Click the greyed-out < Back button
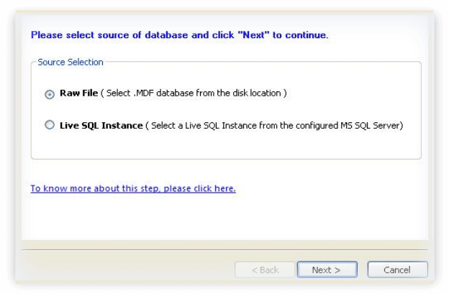The width and height of the screenshot is (449, 294). (265, 270)
